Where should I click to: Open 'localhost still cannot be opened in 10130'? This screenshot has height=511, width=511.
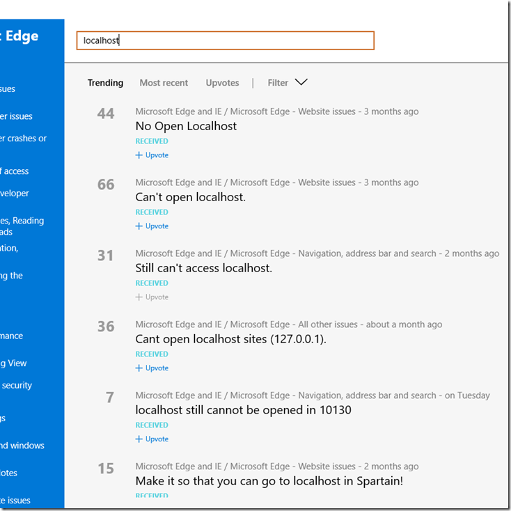coord(244,410)
